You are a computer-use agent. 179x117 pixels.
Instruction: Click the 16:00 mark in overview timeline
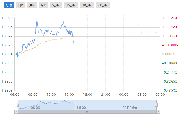click(x=82, y=108)
